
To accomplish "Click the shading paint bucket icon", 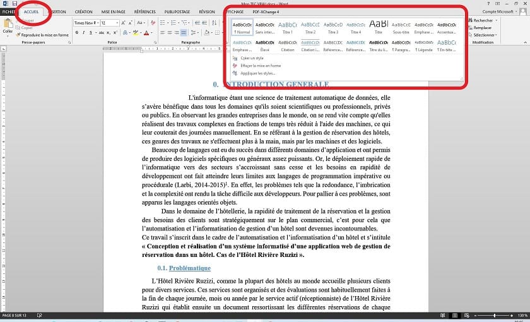I will [206, 32].
